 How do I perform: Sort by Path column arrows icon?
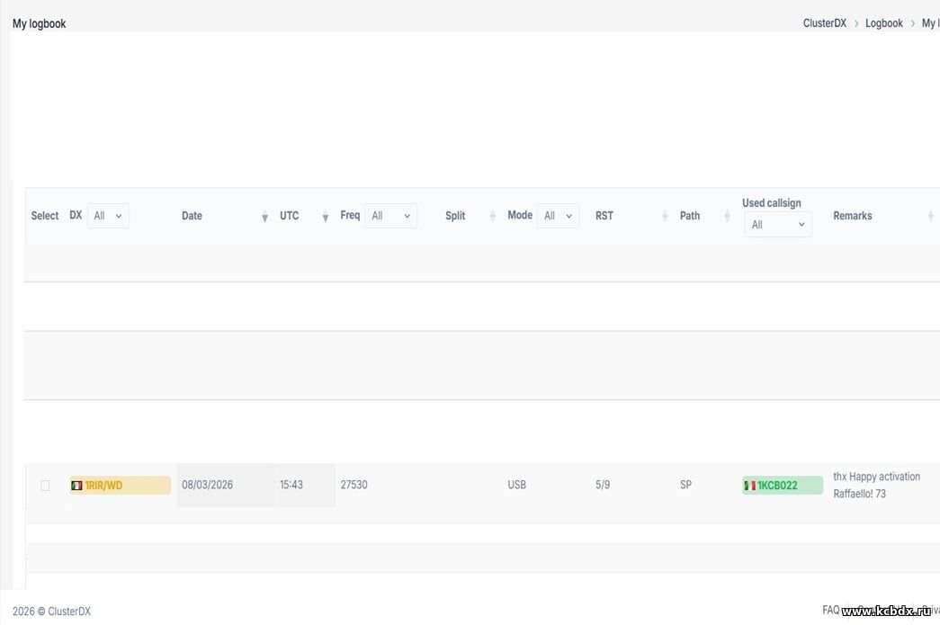[727, 216]
